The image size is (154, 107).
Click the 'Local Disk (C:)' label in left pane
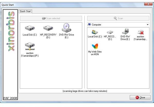30,35
